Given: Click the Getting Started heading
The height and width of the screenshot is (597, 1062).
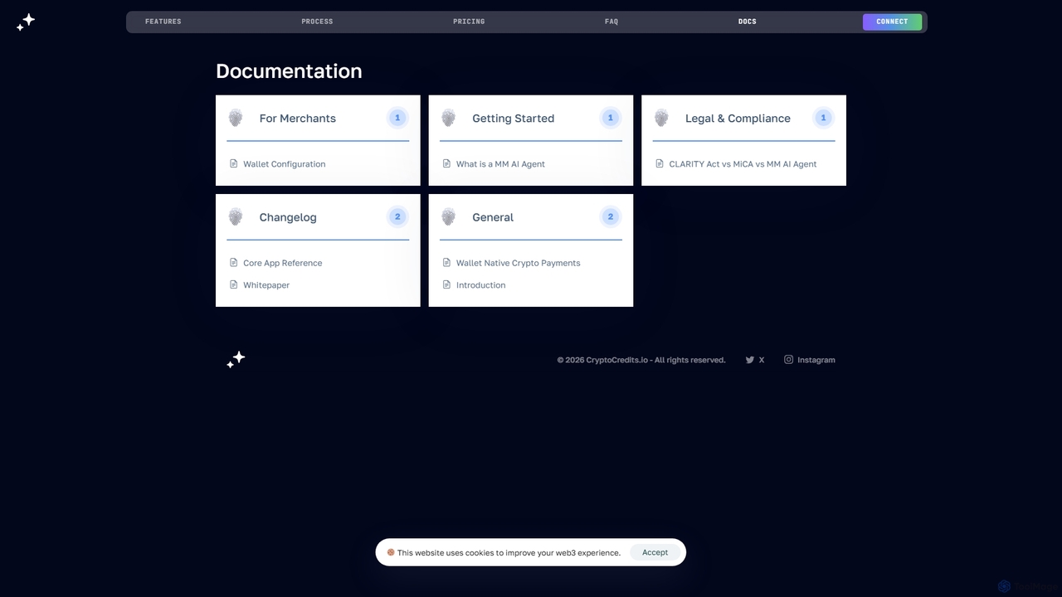Looking at the screenshot, I should [513, 119].
